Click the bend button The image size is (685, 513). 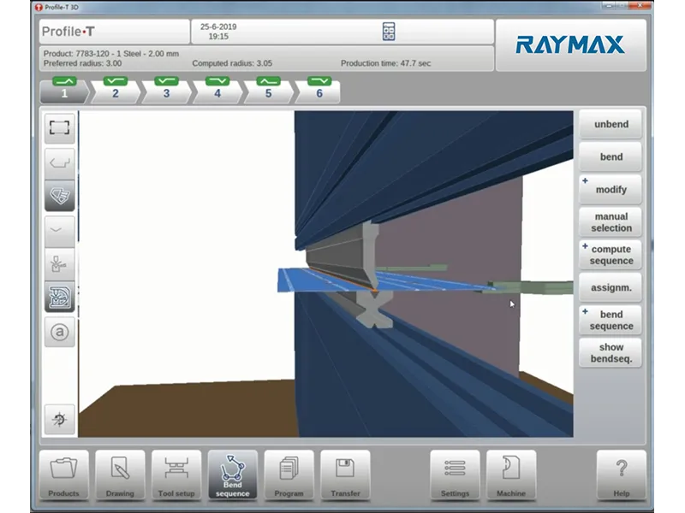pyautogui.click(x=611, y=157)
